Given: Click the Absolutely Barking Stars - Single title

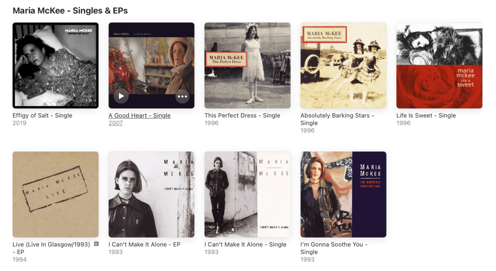Looking at the screenshot, I should click(x=337, y=120).
